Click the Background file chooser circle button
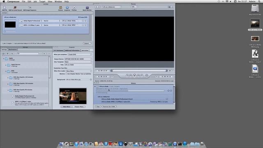This screenshot has height=148, width=263. pos(91,79)
